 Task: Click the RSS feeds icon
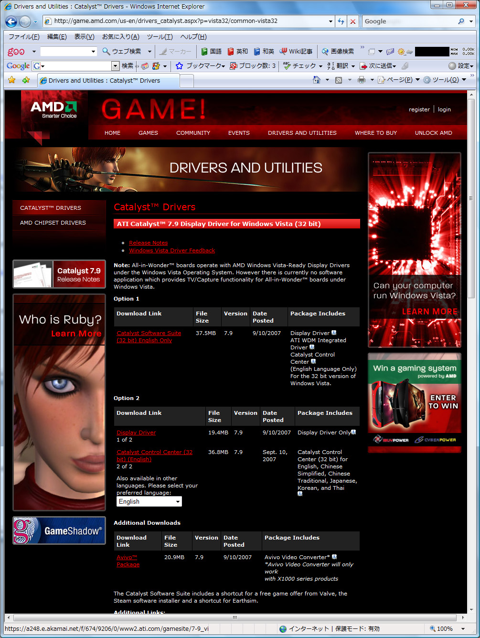[339, 80]
